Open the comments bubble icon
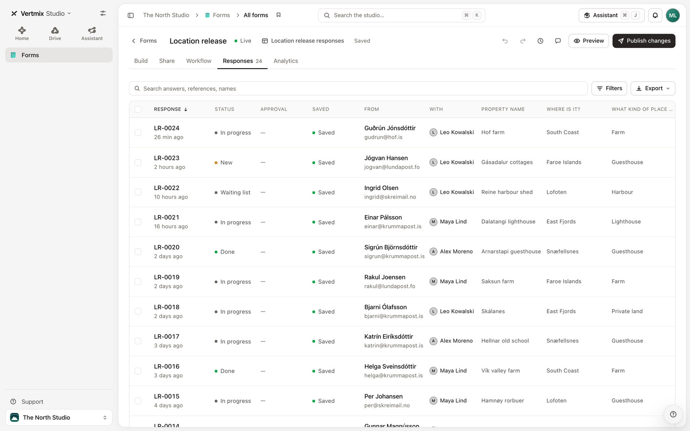Image resolution: width=690 pixels, height=431 pixels. (558, 41)
